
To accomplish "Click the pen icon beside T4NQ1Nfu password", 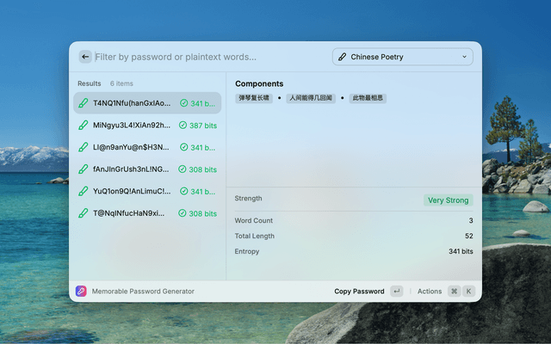I will click(x=84, y=103).
